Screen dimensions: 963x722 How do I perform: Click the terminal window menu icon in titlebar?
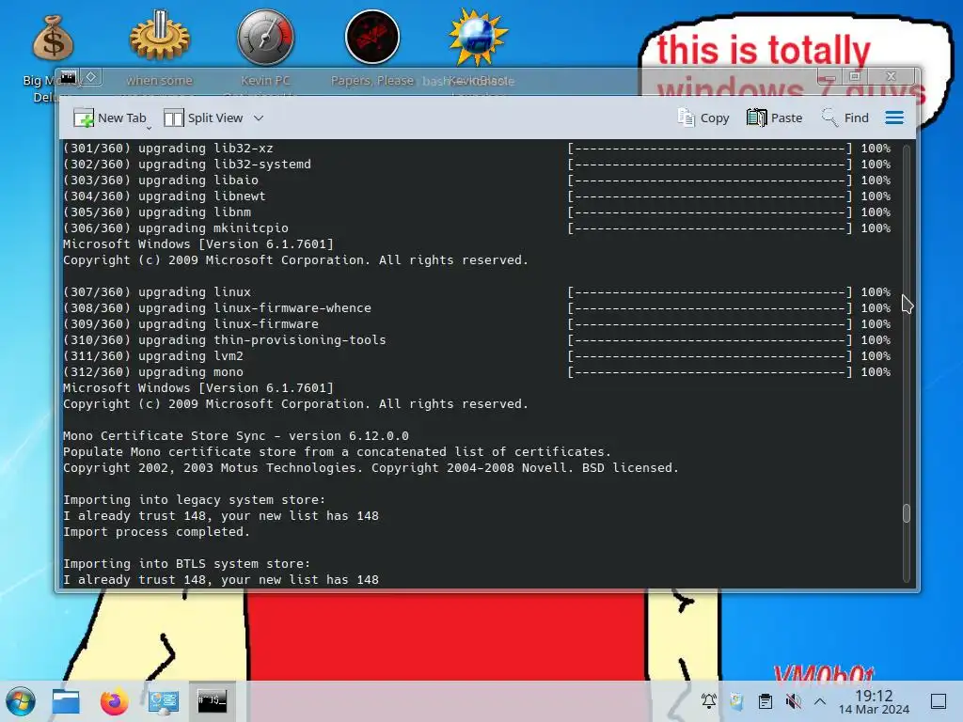(69, 77)
